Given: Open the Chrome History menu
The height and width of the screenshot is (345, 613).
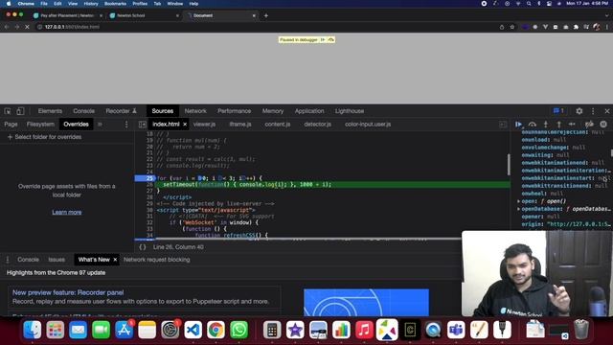Looking at the screenshot, I should 91,4.
